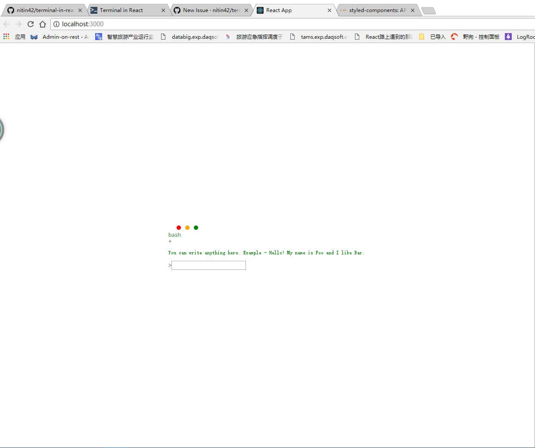Open the 已导入 bookmarks folder
The height and width of the screenshot is (448, 535).
(432, 37)
